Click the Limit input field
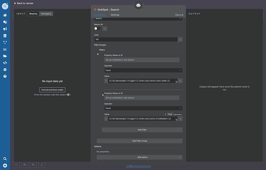Image resolution: width=266 pixels, height=170 pixels. click(136, 40)
